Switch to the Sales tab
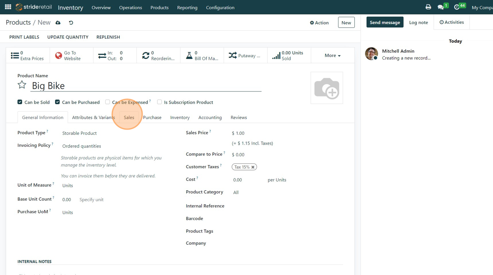This screenshot has height=275, width=493. (129, 117)
